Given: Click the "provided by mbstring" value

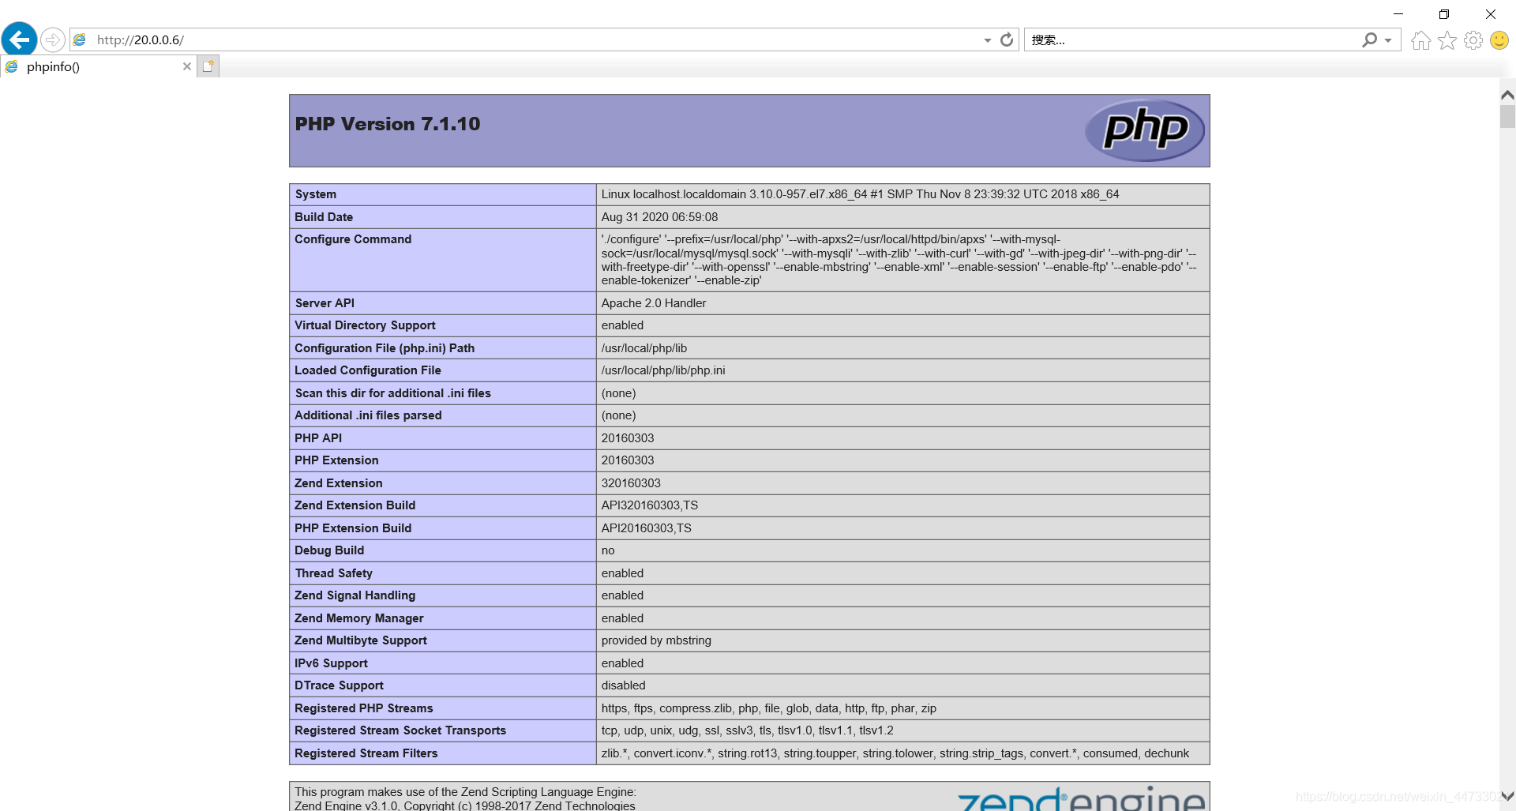Looking at the screenshot, I should coord(656,640).
